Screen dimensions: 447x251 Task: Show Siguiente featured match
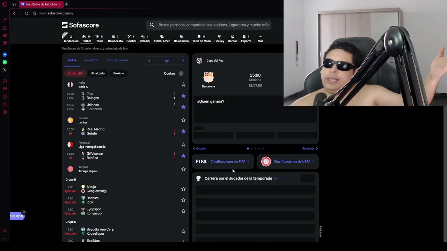[310, 149]
